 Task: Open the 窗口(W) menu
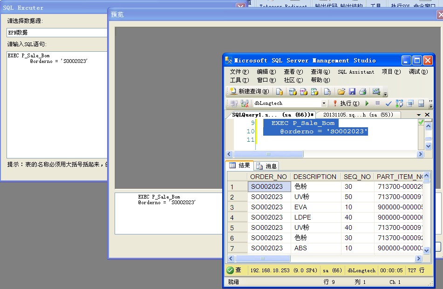click(x=266, y=80)
